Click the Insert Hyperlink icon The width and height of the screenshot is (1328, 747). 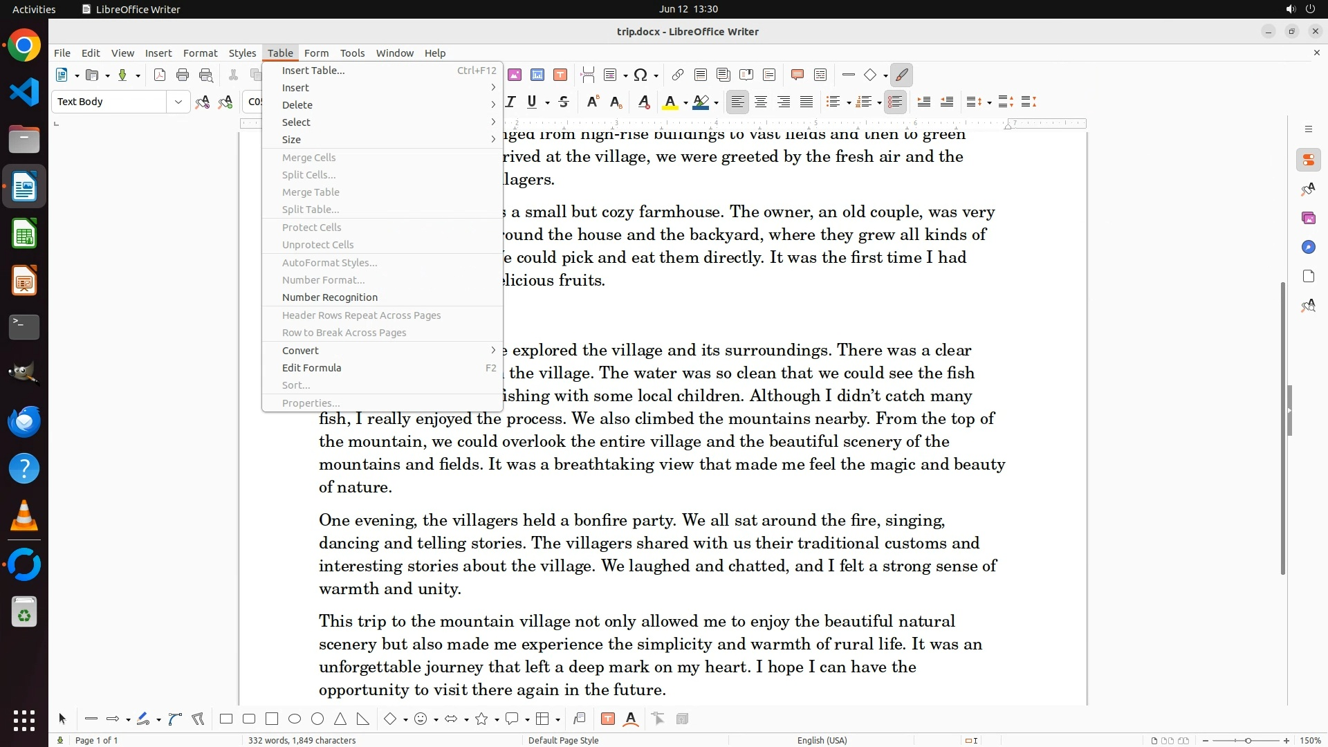678,75
